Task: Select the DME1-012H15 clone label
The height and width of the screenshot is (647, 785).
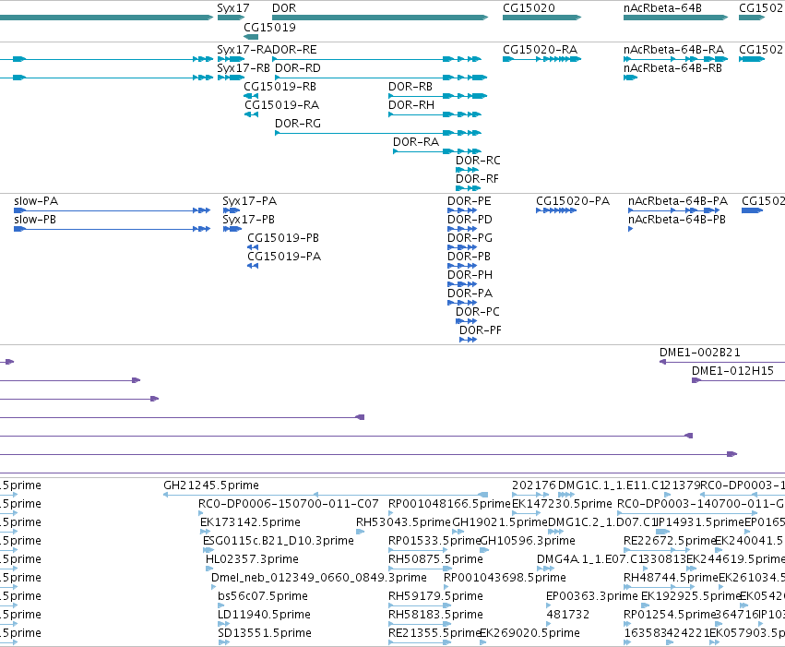Action: click(732, 371)
